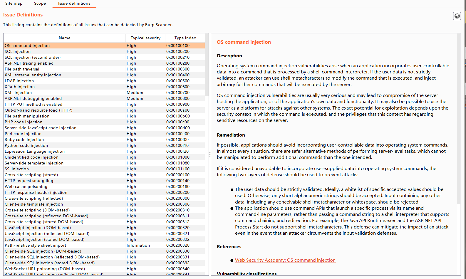
Task: Select Server-side JavaScript code injection row
Action: pos(104,128)
